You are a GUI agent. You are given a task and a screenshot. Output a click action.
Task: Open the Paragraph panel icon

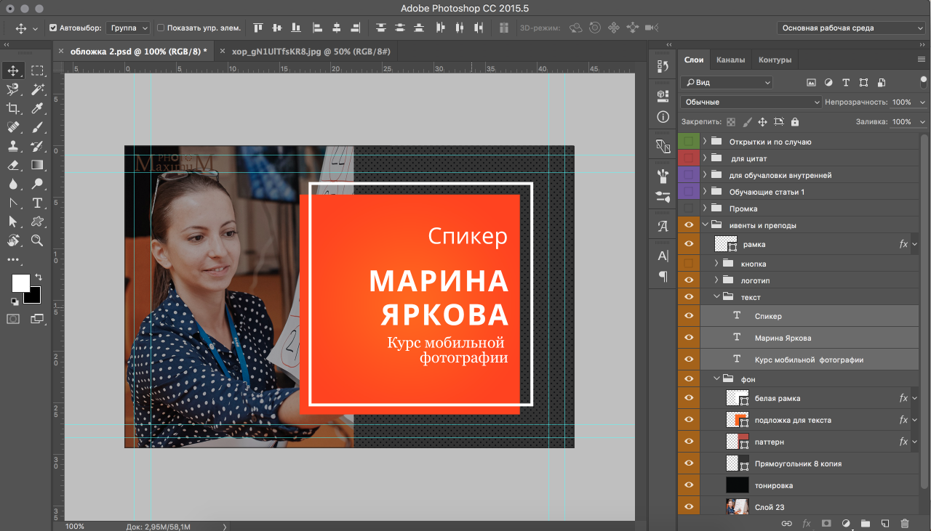(663, 276)
